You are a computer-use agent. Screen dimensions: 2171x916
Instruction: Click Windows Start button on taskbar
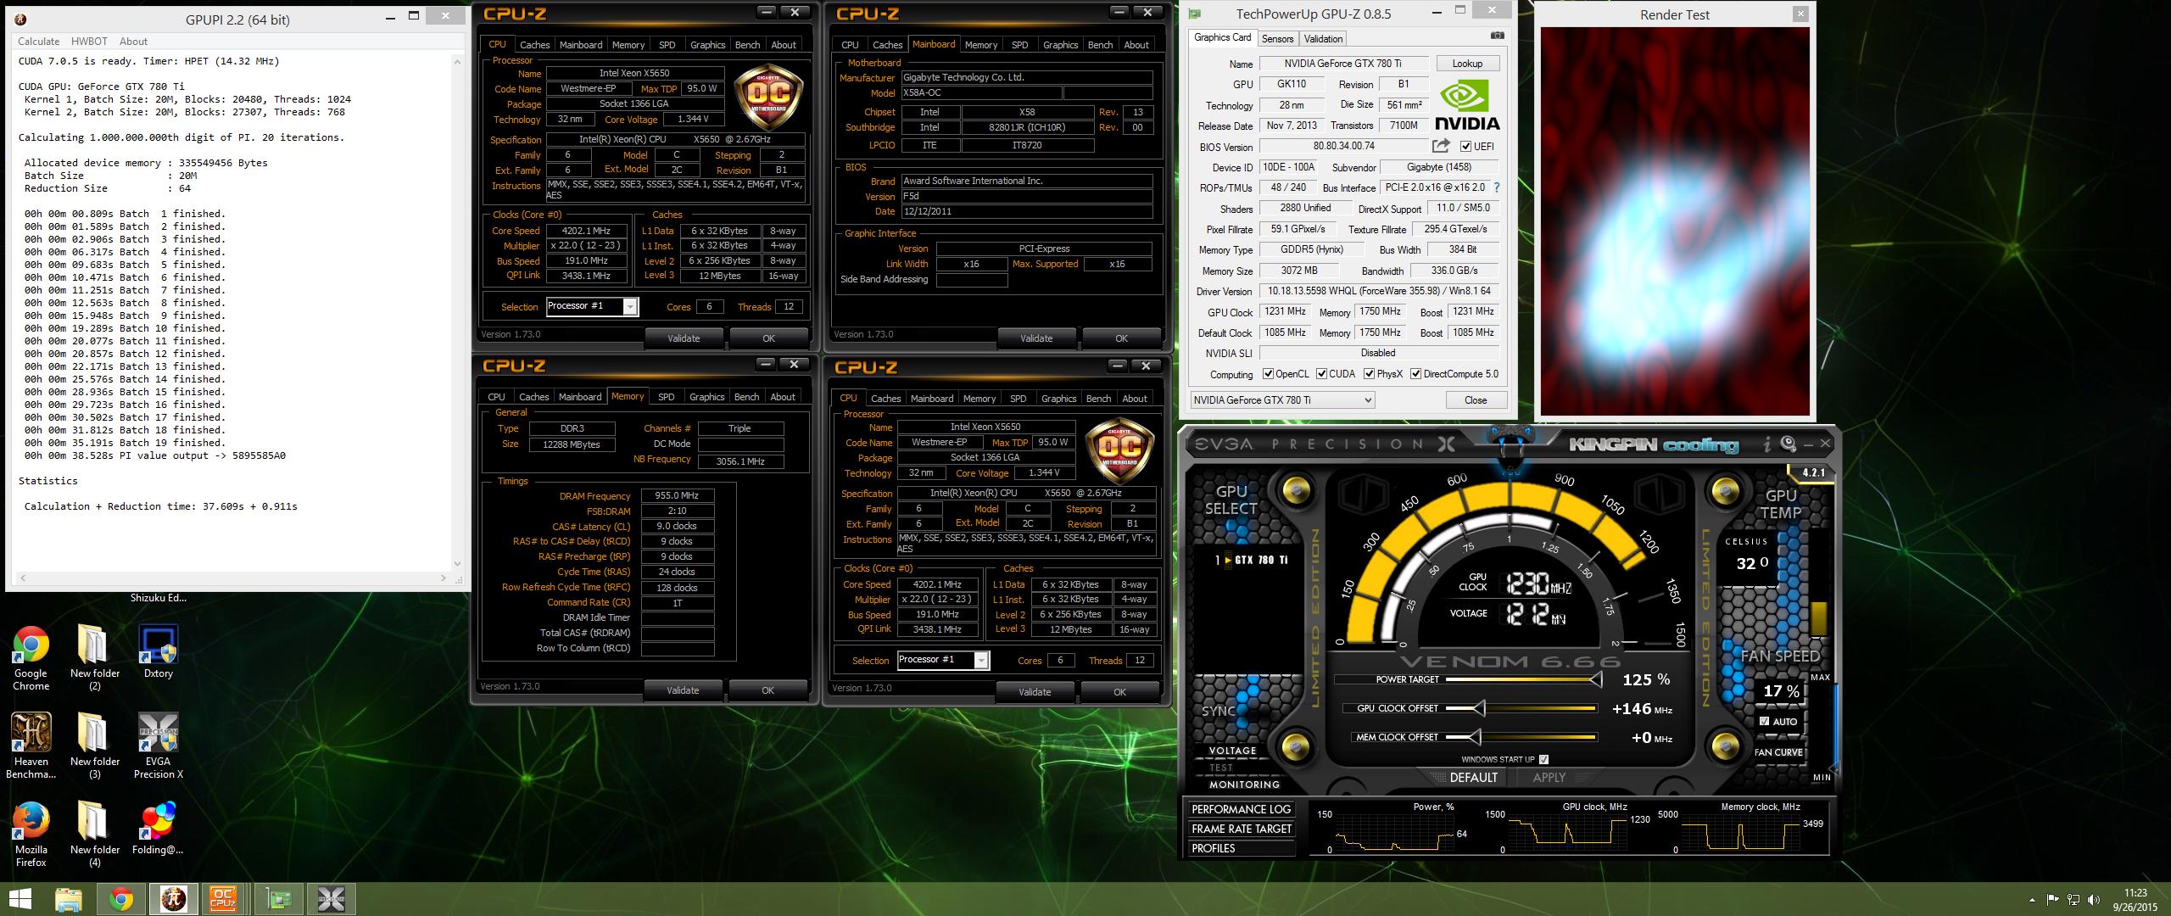pos(20,899)
